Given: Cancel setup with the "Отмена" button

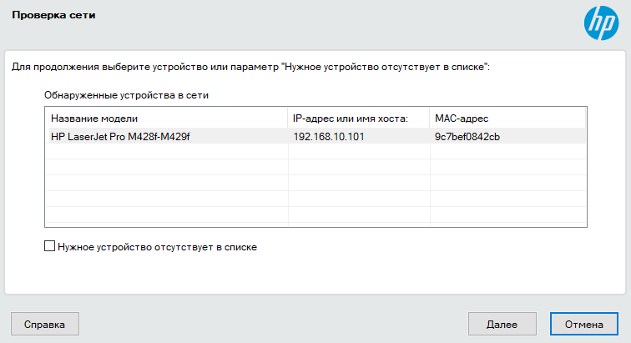Looking at the screenshot, I should 583,324.
